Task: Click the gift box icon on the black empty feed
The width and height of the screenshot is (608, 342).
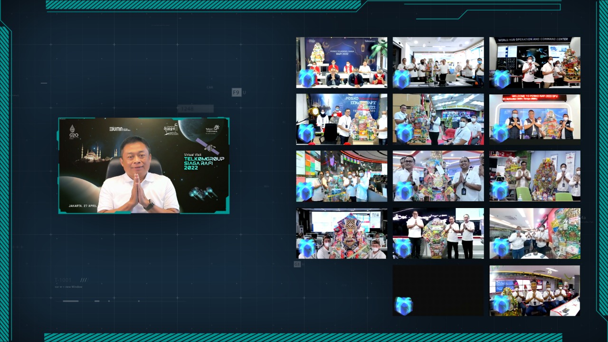Action: (403, 306)
